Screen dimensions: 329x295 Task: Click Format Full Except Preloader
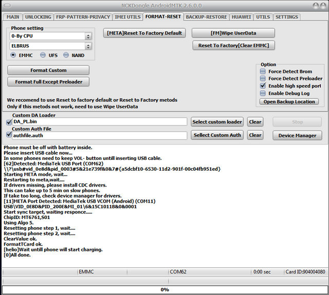[x=48, y=82]
